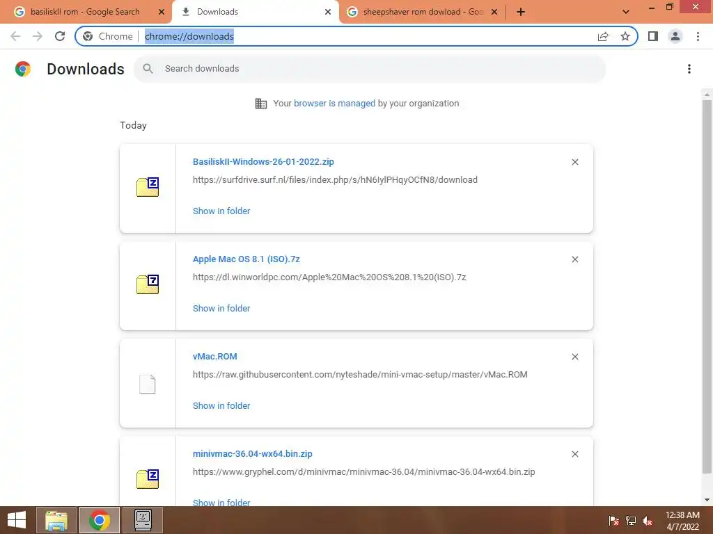Click the raw.githubusercontent.com source URL

[360, 375]
